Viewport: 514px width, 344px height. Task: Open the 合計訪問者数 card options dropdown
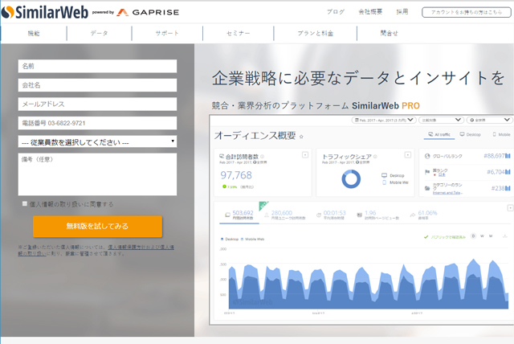[305, 155]
